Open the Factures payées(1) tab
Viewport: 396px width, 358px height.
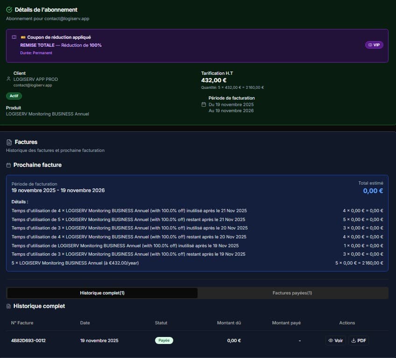(x=292, y=293)
